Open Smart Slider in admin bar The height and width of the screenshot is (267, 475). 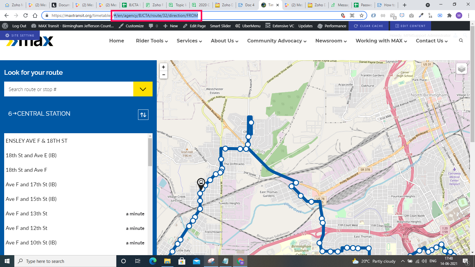point(220,26)
